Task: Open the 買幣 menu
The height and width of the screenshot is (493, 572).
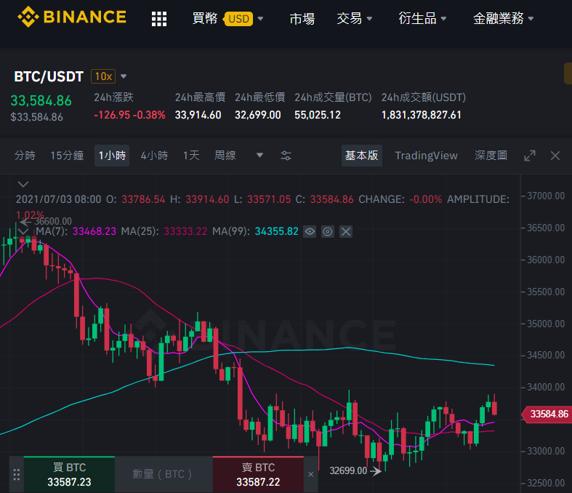Action: (205, 18)
